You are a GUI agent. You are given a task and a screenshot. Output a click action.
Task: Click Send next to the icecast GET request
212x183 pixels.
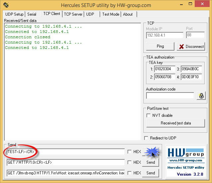[x=150, y=173]
